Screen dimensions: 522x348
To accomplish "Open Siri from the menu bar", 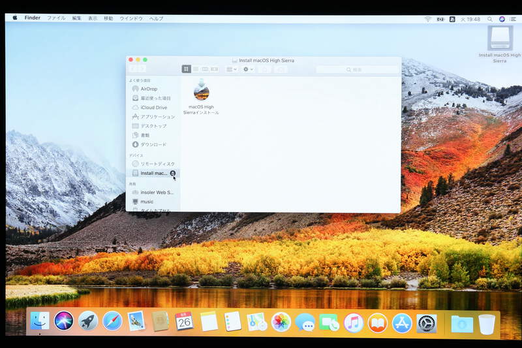I will tap(502, 20).
